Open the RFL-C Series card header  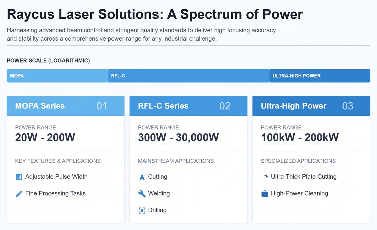coord(188,106)
